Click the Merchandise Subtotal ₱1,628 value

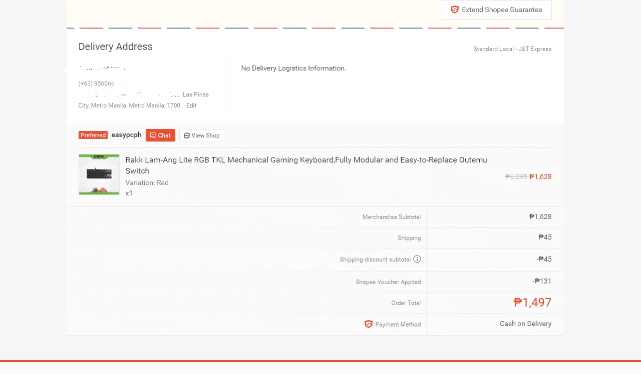pos(540,216)
